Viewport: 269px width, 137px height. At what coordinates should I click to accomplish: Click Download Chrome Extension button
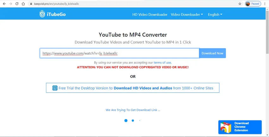tap(240, 127)
